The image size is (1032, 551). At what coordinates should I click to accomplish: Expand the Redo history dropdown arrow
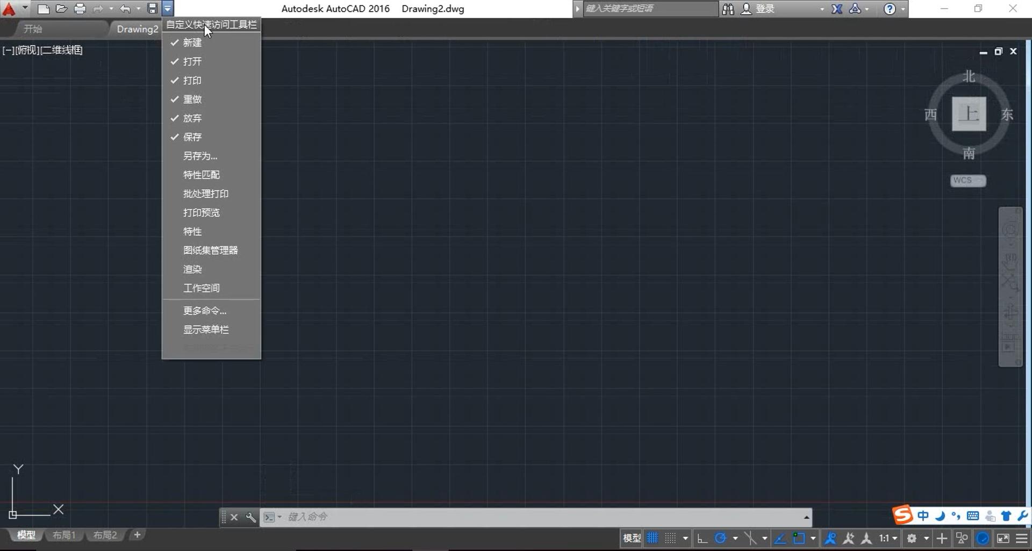coord(111,9)
